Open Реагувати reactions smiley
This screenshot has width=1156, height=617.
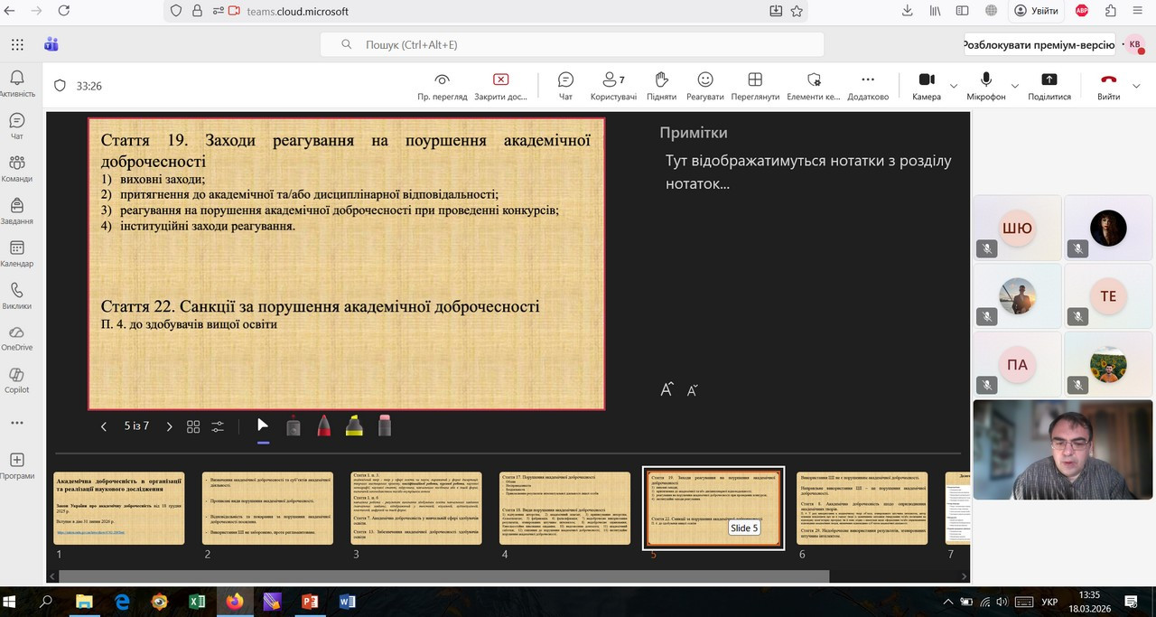(704, 85)
